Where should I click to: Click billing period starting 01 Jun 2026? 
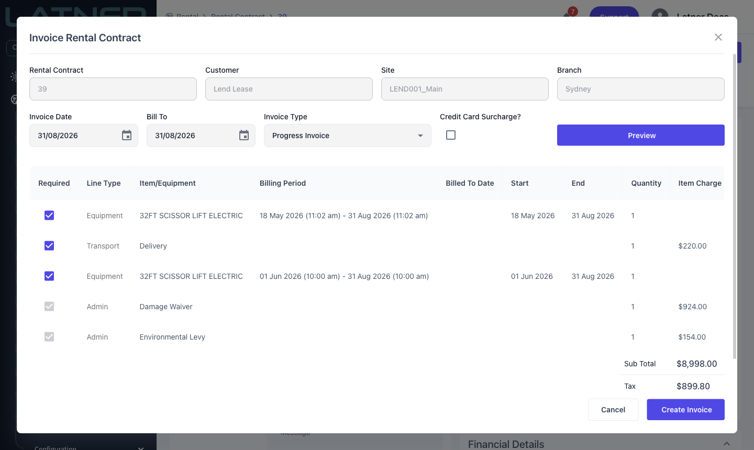coord(344,276)
